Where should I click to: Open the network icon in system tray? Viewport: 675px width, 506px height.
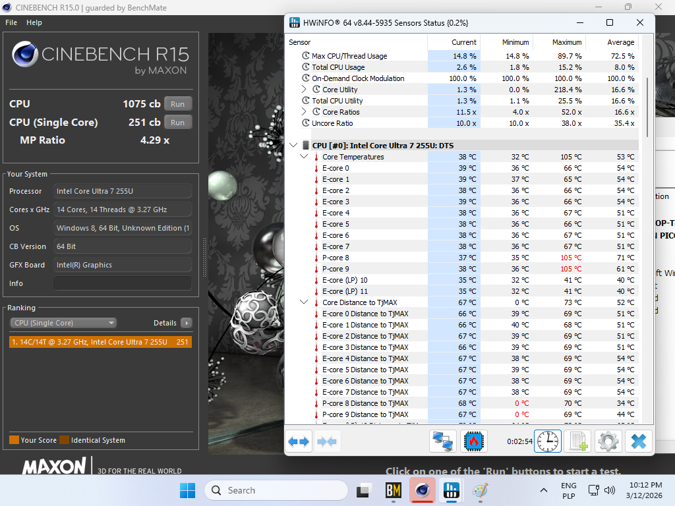pyautogui.click(x=594, y=490)
